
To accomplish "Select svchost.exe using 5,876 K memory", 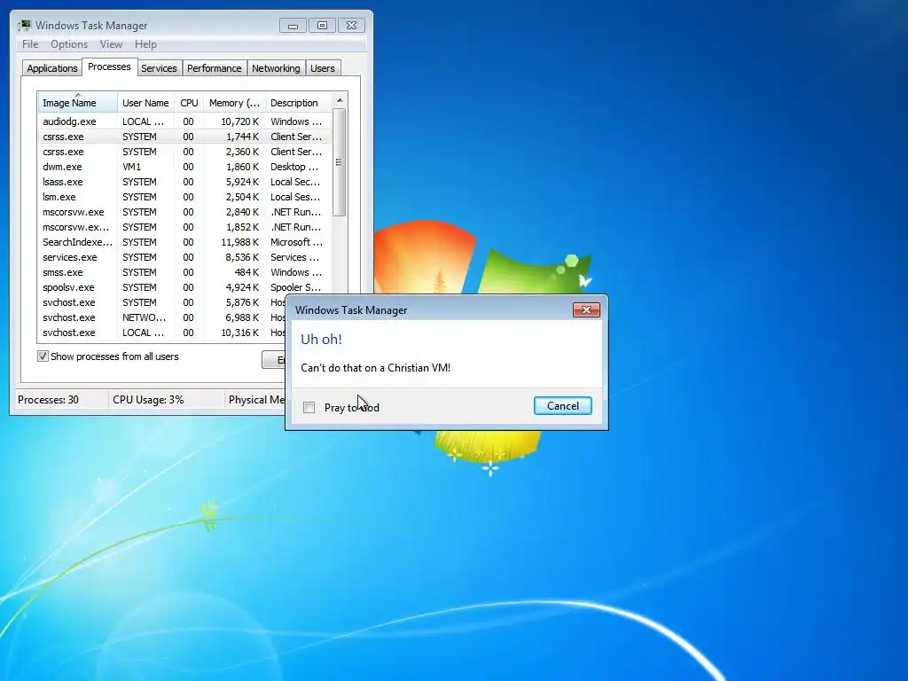I will (162, 302).
